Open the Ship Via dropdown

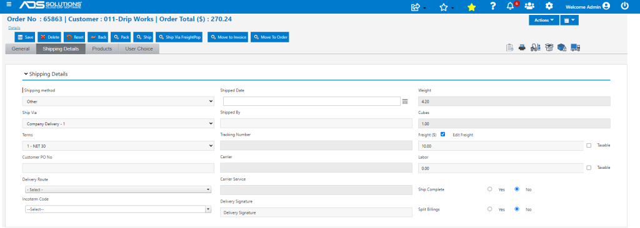[118, 123]
